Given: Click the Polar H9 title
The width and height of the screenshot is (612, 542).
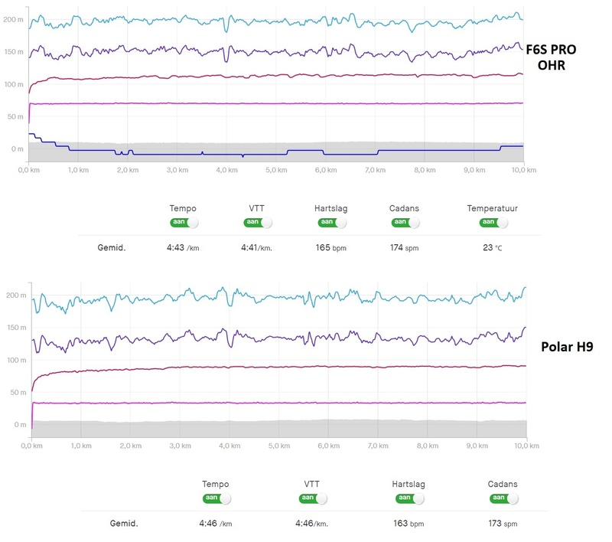Looking at the screenshot, I should 567,347.
